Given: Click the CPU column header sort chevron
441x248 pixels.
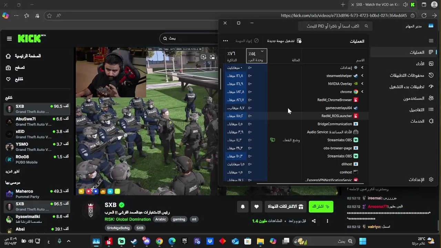Looking at the screenshot, I should click(x=262, y=51).
